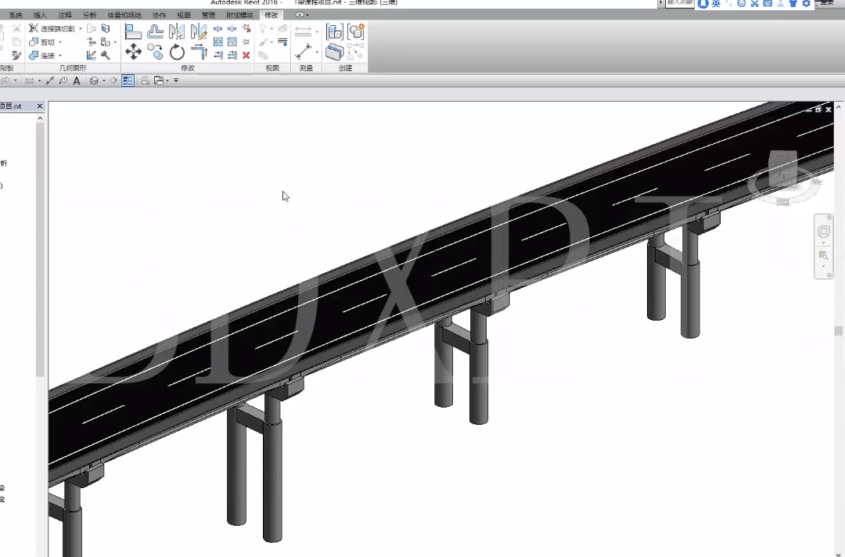Insert Text using the A icon
845x557 pixels.
coord(77,81)
